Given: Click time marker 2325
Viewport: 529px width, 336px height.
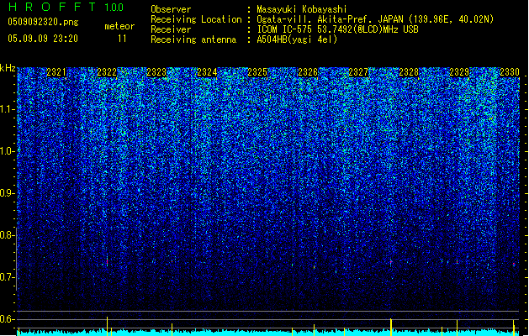Looking at the screenshot, I should (257, 72).
